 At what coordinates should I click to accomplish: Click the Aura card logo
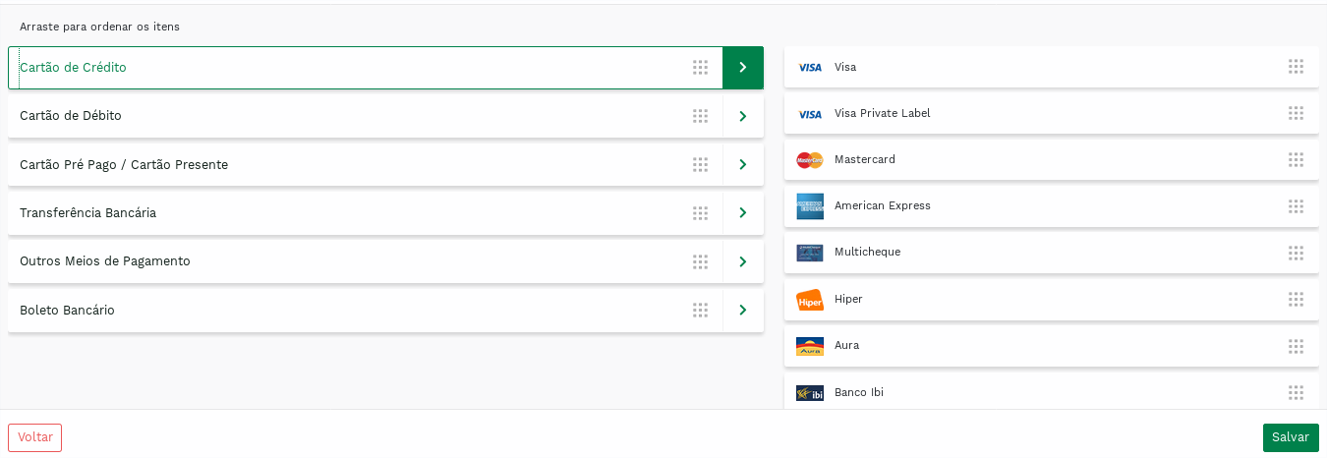click(x=810, y=346)
